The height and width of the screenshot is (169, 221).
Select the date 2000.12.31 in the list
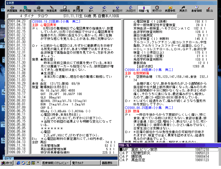pyautogui.click(x=17, y=52)
